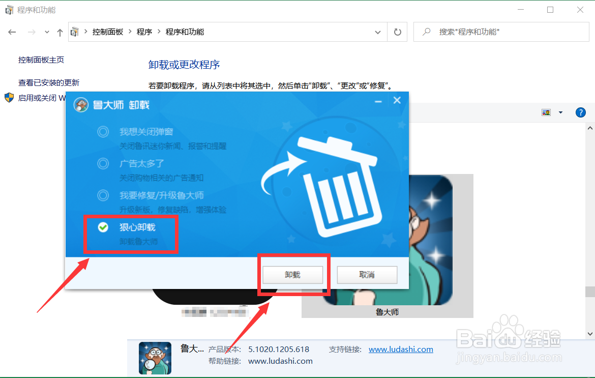Select 我要修复/升级鲁大师 radio option
595x378 pixels.
click(103, 195)
